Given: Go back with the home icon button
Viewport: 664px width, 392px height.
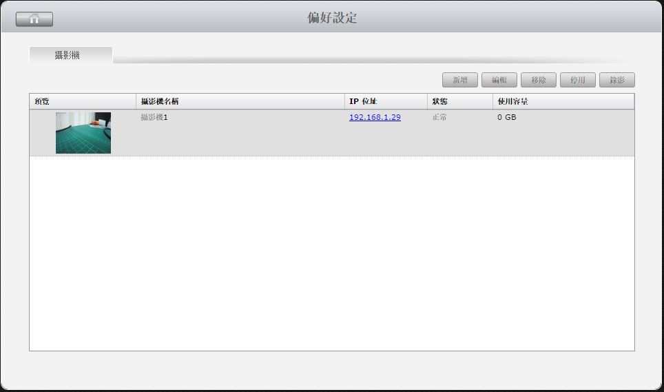Looking at the screenshot, I should 34,19.
